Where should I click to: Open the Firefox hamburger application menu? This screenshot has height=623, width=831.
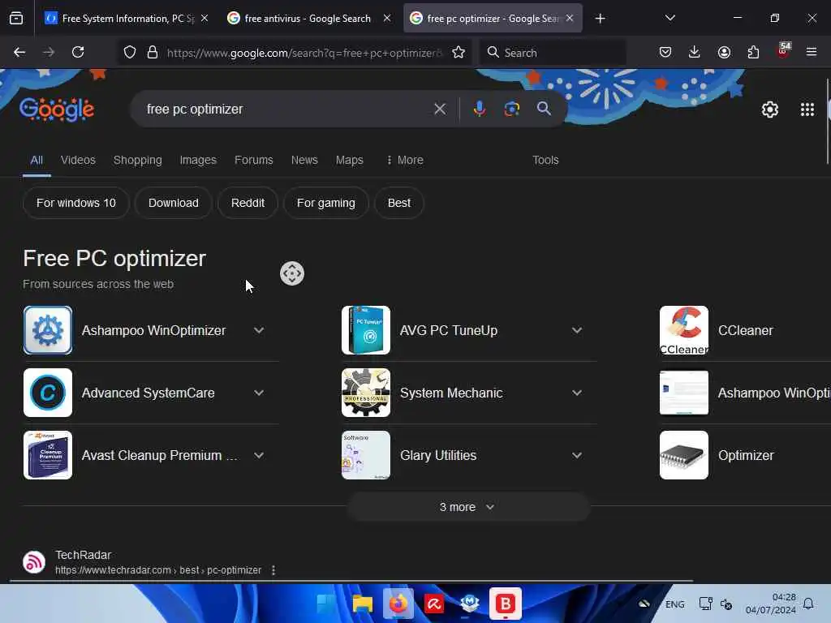click(x=812, y=52)
